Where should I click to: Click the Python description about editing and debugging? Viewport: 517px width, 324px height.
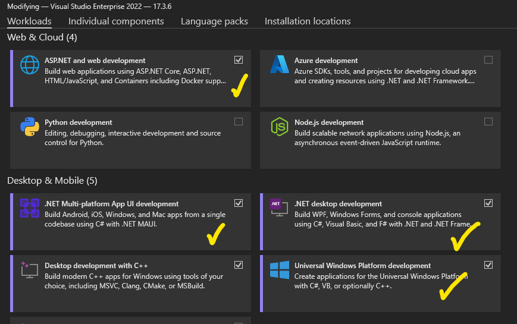(133, 138)
